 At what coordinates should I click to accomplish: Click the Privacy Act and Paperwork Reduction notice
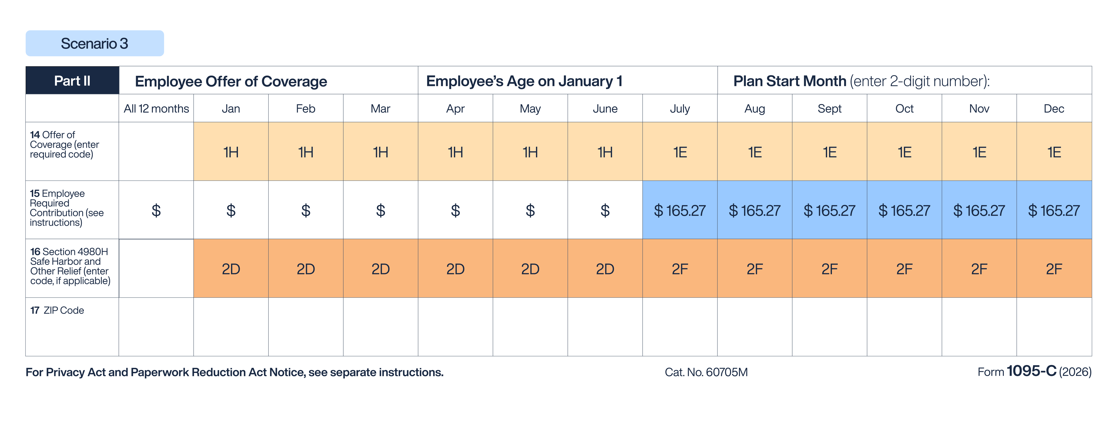pyautogui.click(x=234, y=372)
